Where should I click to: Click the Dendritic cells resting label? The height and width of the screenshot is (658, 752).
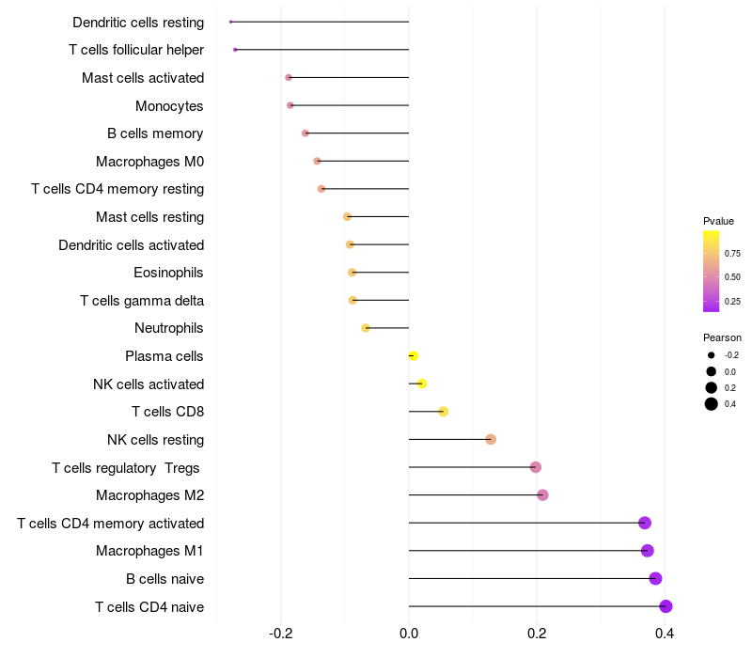(x=138, y=23)
